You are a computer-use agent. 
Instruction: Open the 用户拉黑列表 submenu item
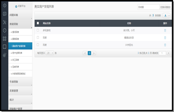20,53
